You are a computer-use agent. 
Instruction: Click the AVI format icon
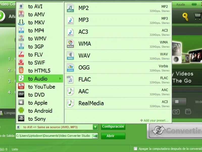pyautogui.click(x=21, y=6)
